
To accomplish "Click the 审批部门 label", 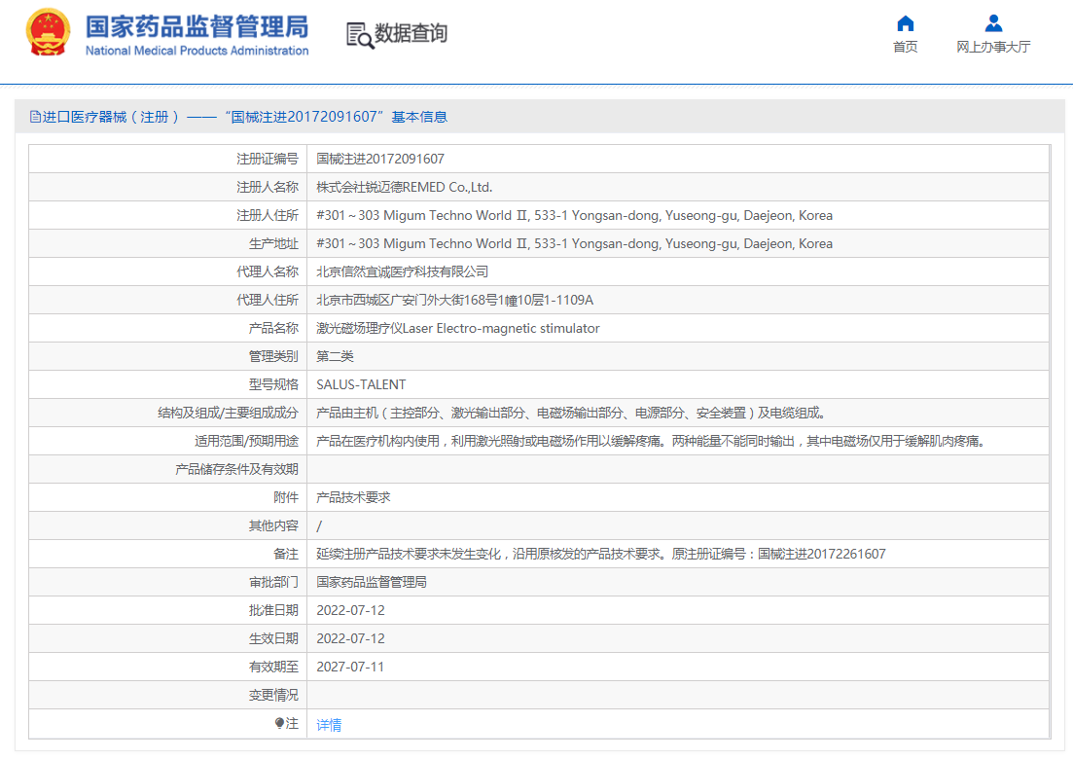I will tap(273, 583).
